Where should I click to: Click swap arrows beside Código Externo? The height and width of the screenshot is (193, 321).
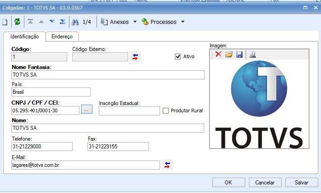pos(135,57)
